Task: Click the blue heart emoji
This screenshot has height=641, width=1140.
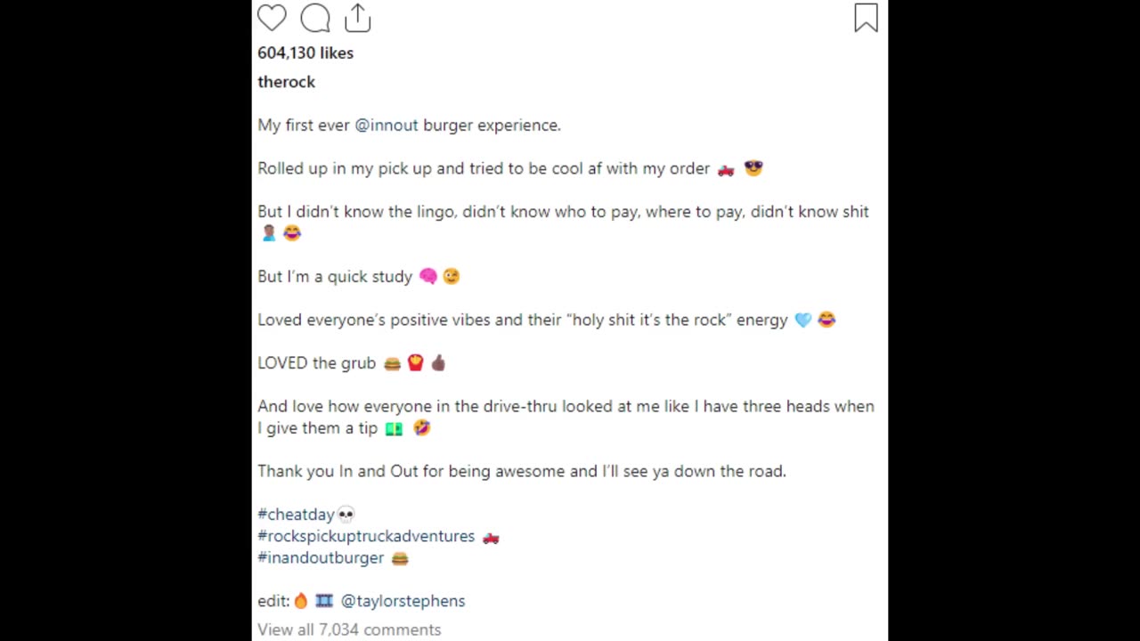Action: tap(803, 320)
